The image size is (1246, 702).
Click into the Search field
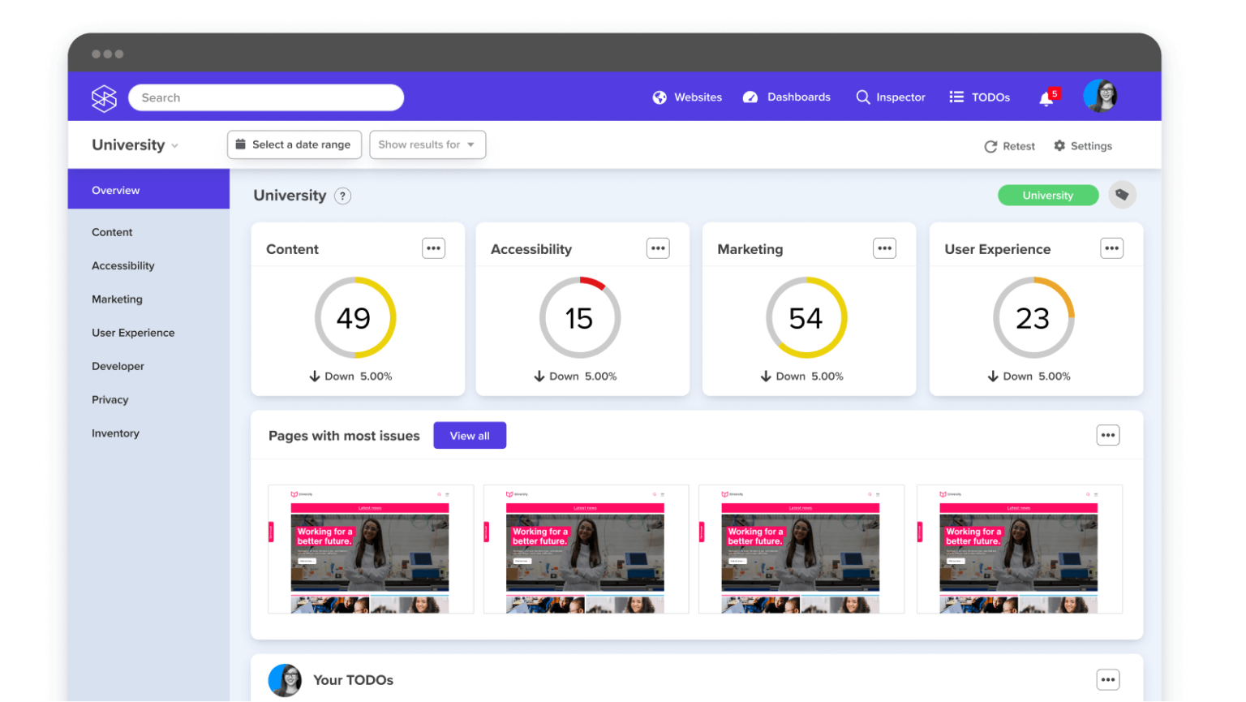tap(266, 97)
